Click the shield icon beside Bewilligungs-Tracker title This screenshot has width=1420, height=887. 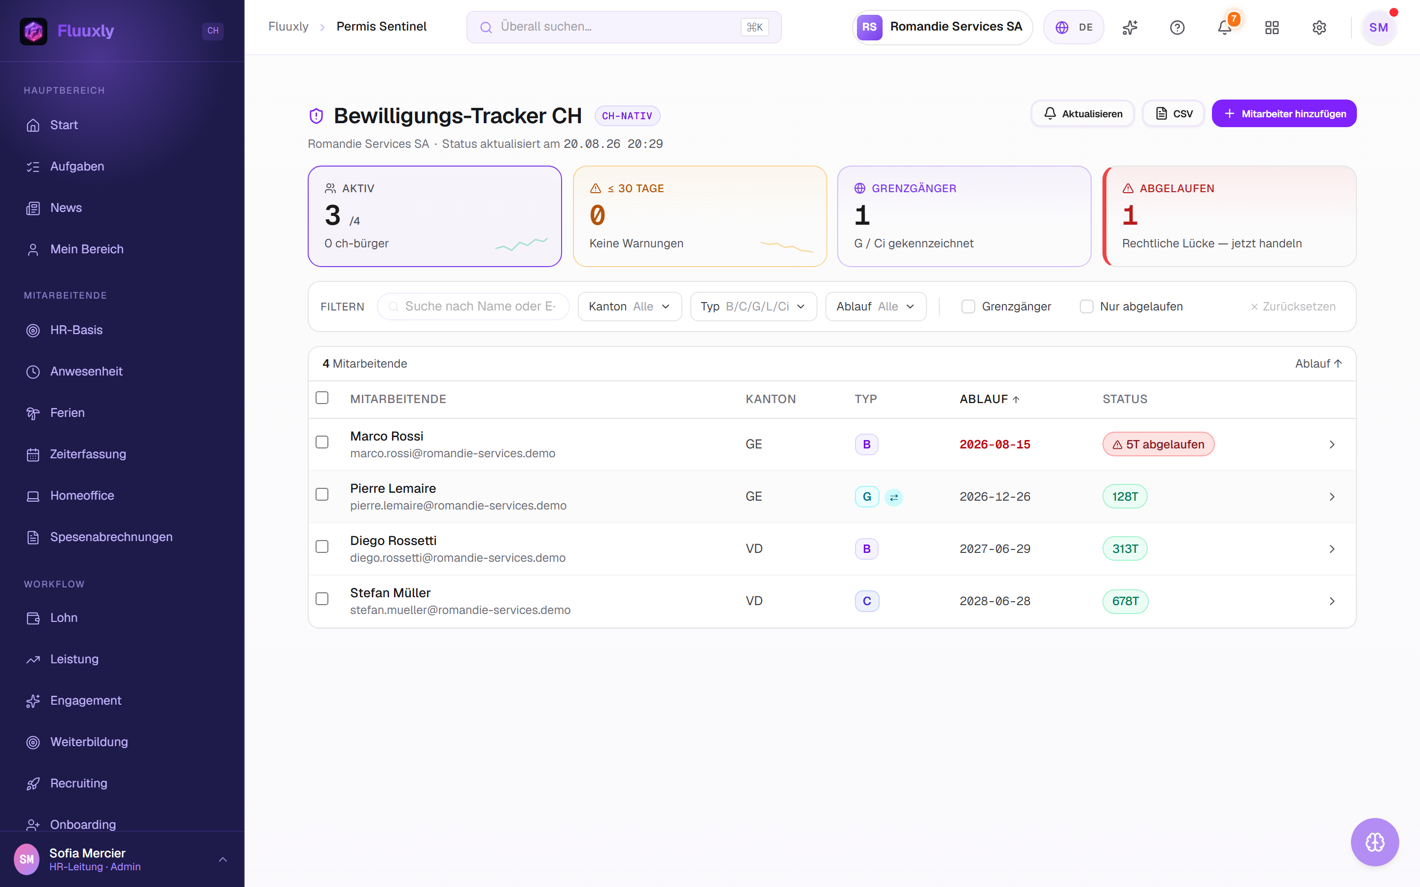coord(316,116)
